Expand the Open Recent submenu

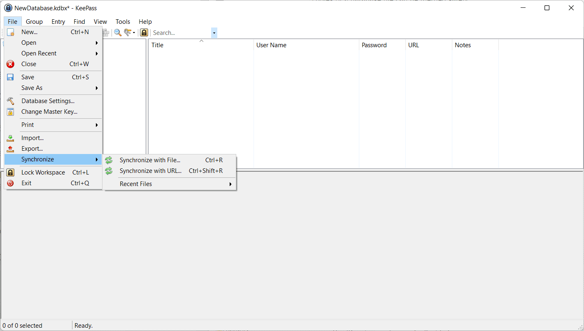point(53,53)
